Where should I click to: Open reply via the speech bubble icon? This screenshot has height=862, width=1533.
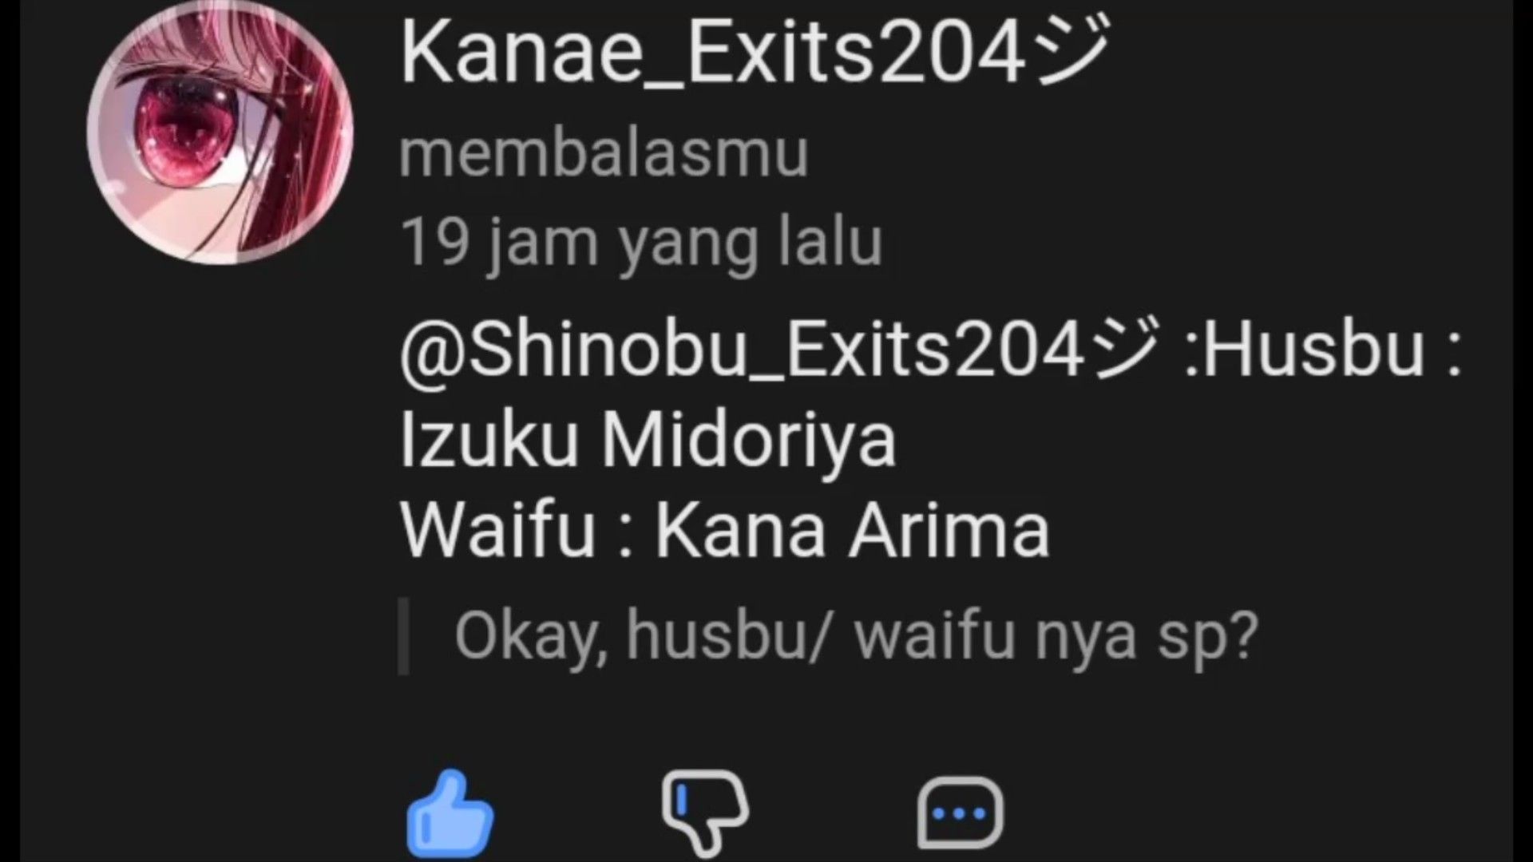tap(960, 814)
